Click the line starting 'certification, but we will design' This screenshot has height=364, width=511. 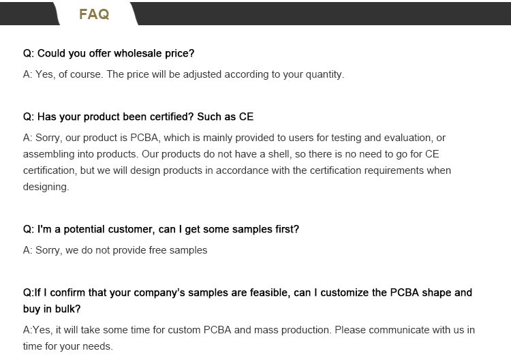coord(237,170)
